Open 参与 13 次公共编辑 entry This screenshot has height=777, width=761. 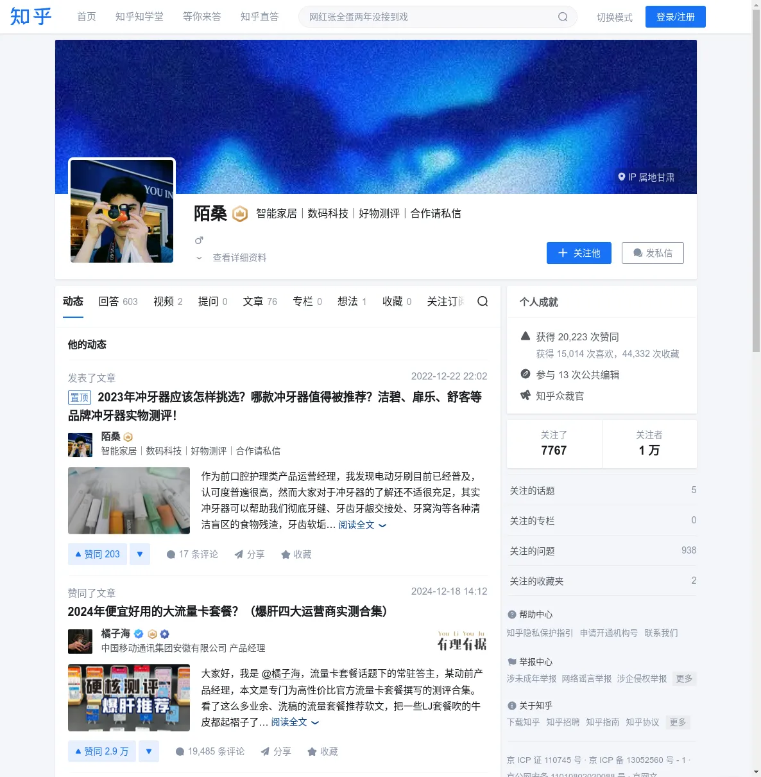[x=570, y=374]
